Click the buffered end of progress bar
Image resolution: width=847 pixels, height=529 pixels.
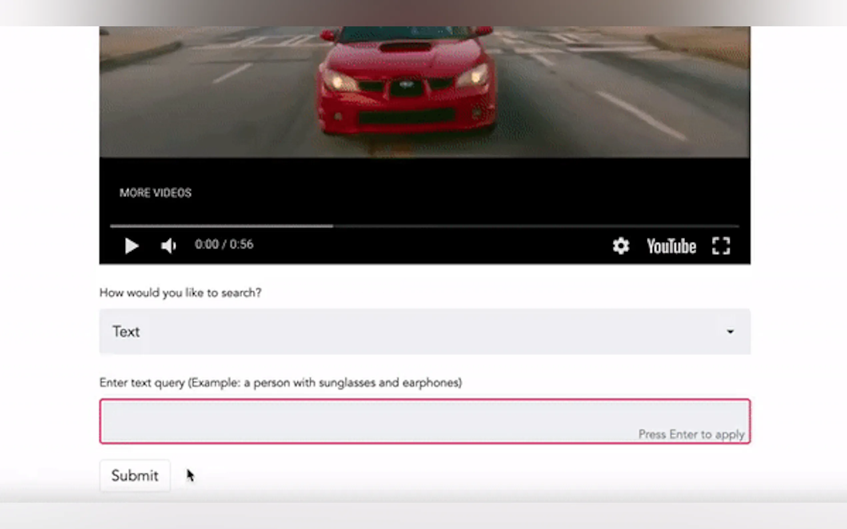(x=332, y=227)
